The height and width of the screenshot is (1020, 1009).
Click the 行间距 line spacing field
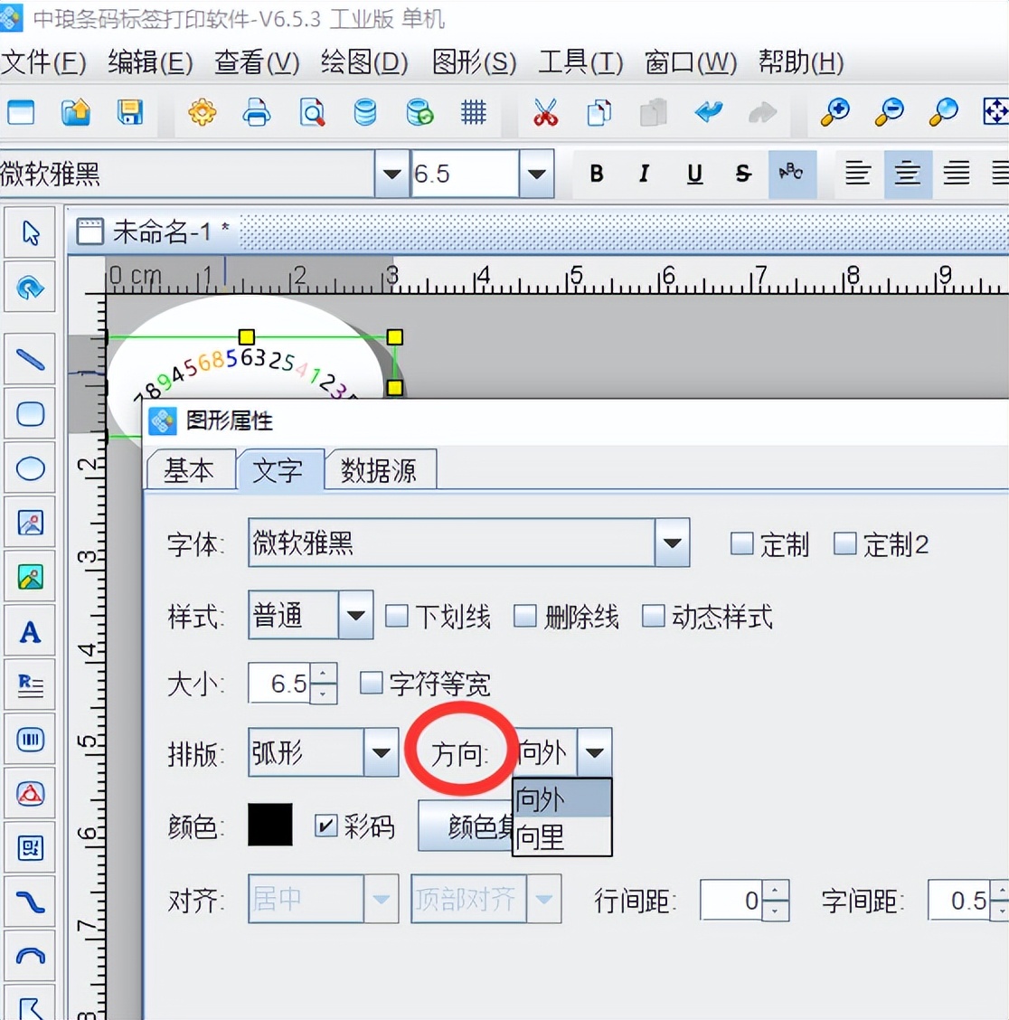pyautogui.click(x=731, y=901)
